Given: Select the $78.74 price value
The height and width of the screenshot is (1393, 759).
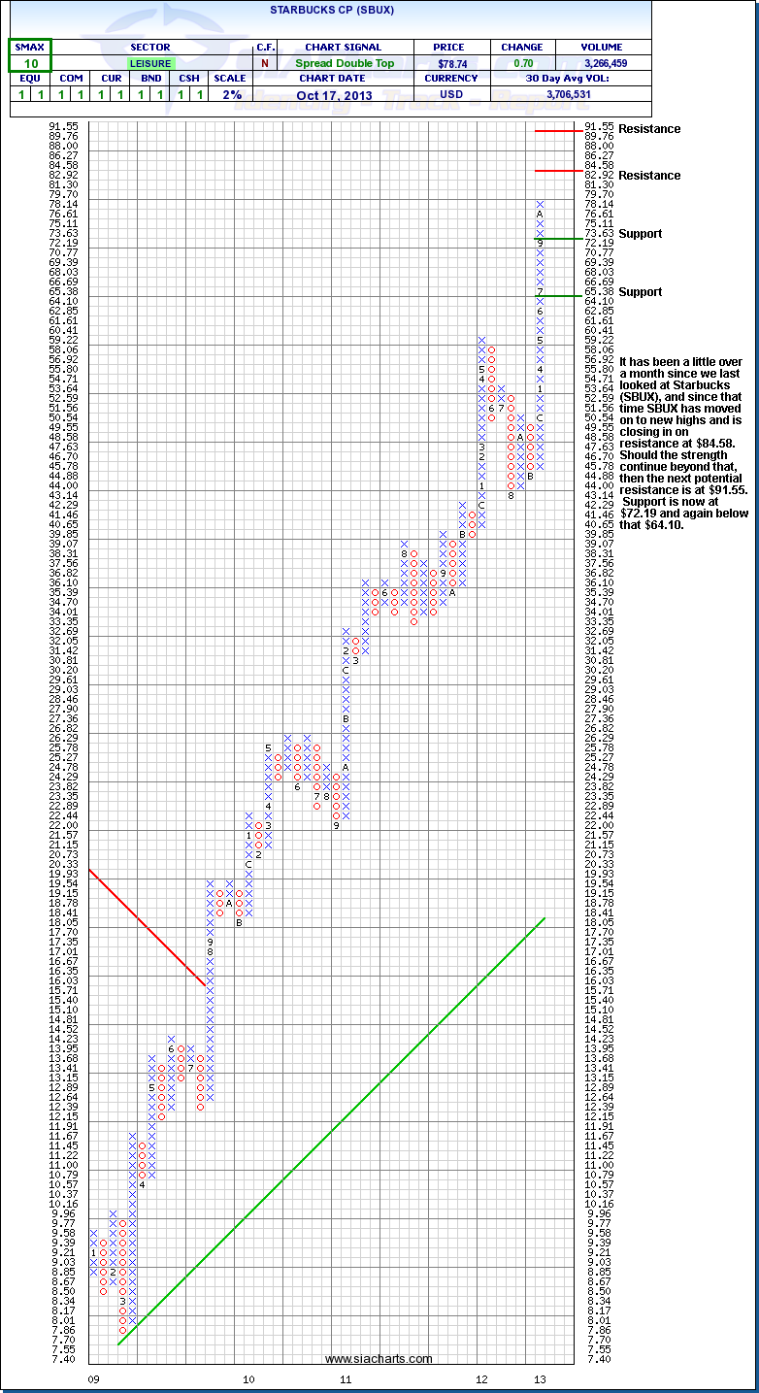Looking at the screenshot, I should pyautogui.click(x=449, y=63).
